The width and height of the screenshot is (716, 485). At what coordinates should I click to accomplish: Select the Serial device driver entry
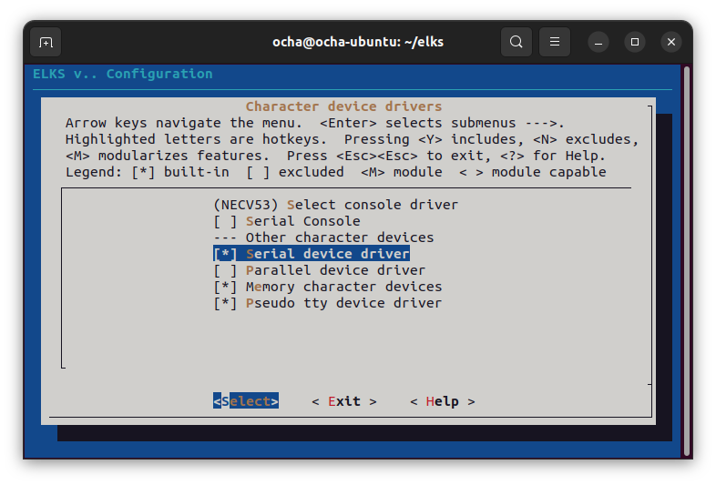point(327,254)
